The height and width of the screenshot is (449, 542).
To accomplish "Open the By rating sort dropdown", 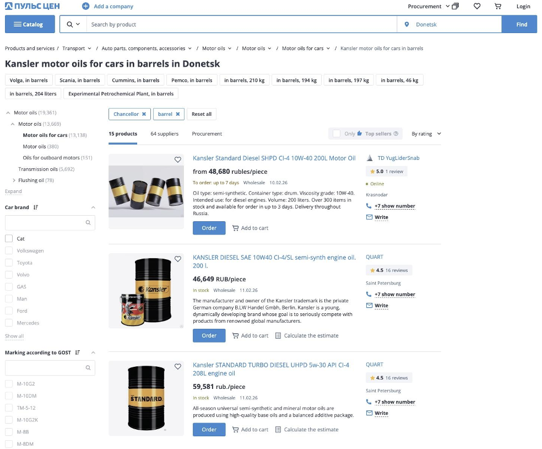I will pyautogui.click(x=426, y=133).
